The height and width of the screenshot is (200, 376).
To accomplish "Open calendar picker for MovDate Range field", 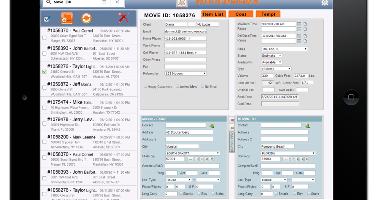I will pyautogui.click(x=299, y=29).
